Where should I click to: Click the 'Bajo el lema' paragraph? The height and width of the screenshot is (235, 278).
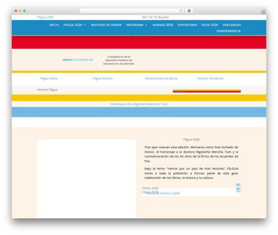[191, 173]
